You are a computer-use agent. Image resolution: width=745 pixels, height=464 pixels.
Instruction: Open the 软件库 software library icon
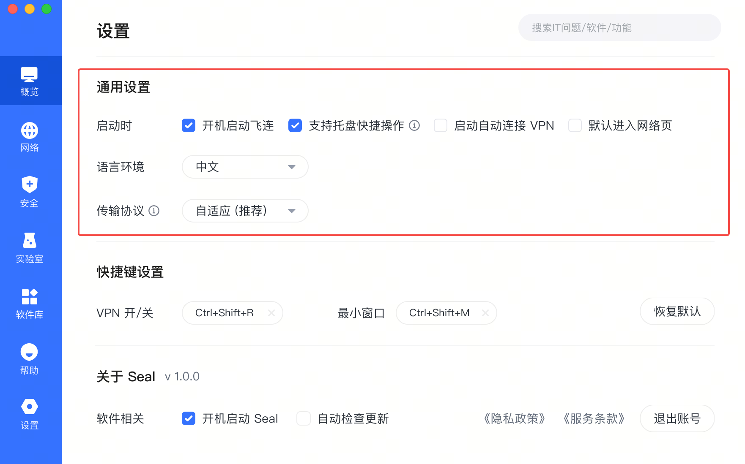29,296
